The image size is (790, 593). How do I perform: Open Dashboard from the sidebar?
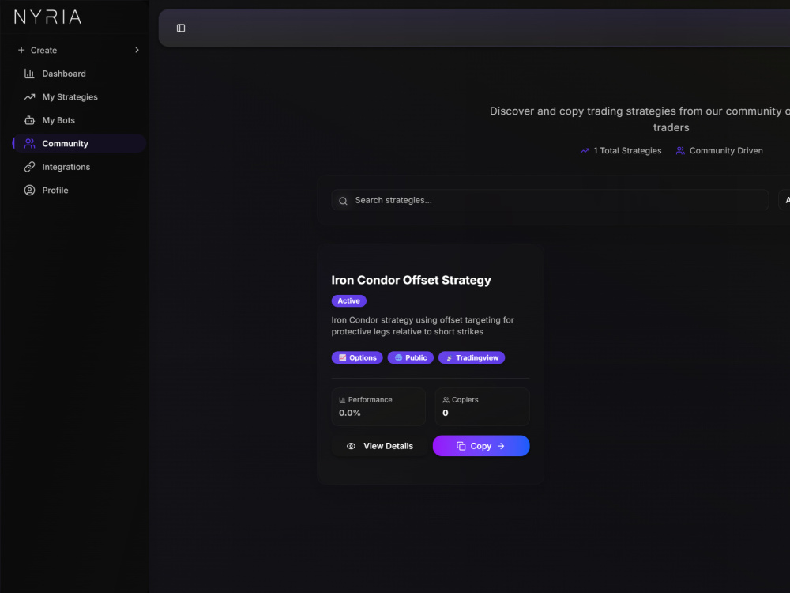point(79,74)
